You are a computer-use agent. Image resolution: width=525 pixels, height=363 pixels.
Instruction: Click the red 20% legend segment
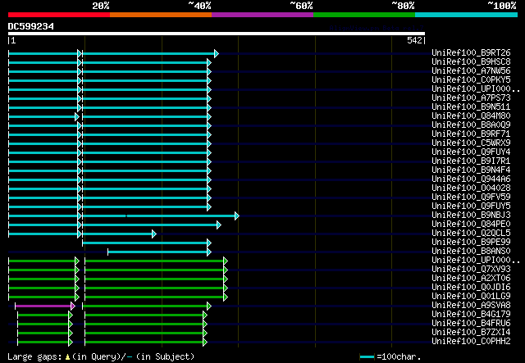point(59,15)
